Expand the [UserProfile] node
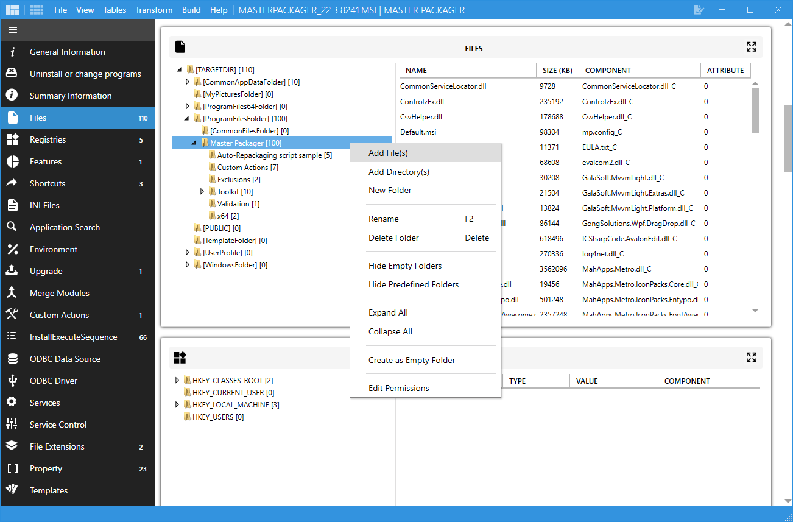The image size is (793, 522). [188, 253]
